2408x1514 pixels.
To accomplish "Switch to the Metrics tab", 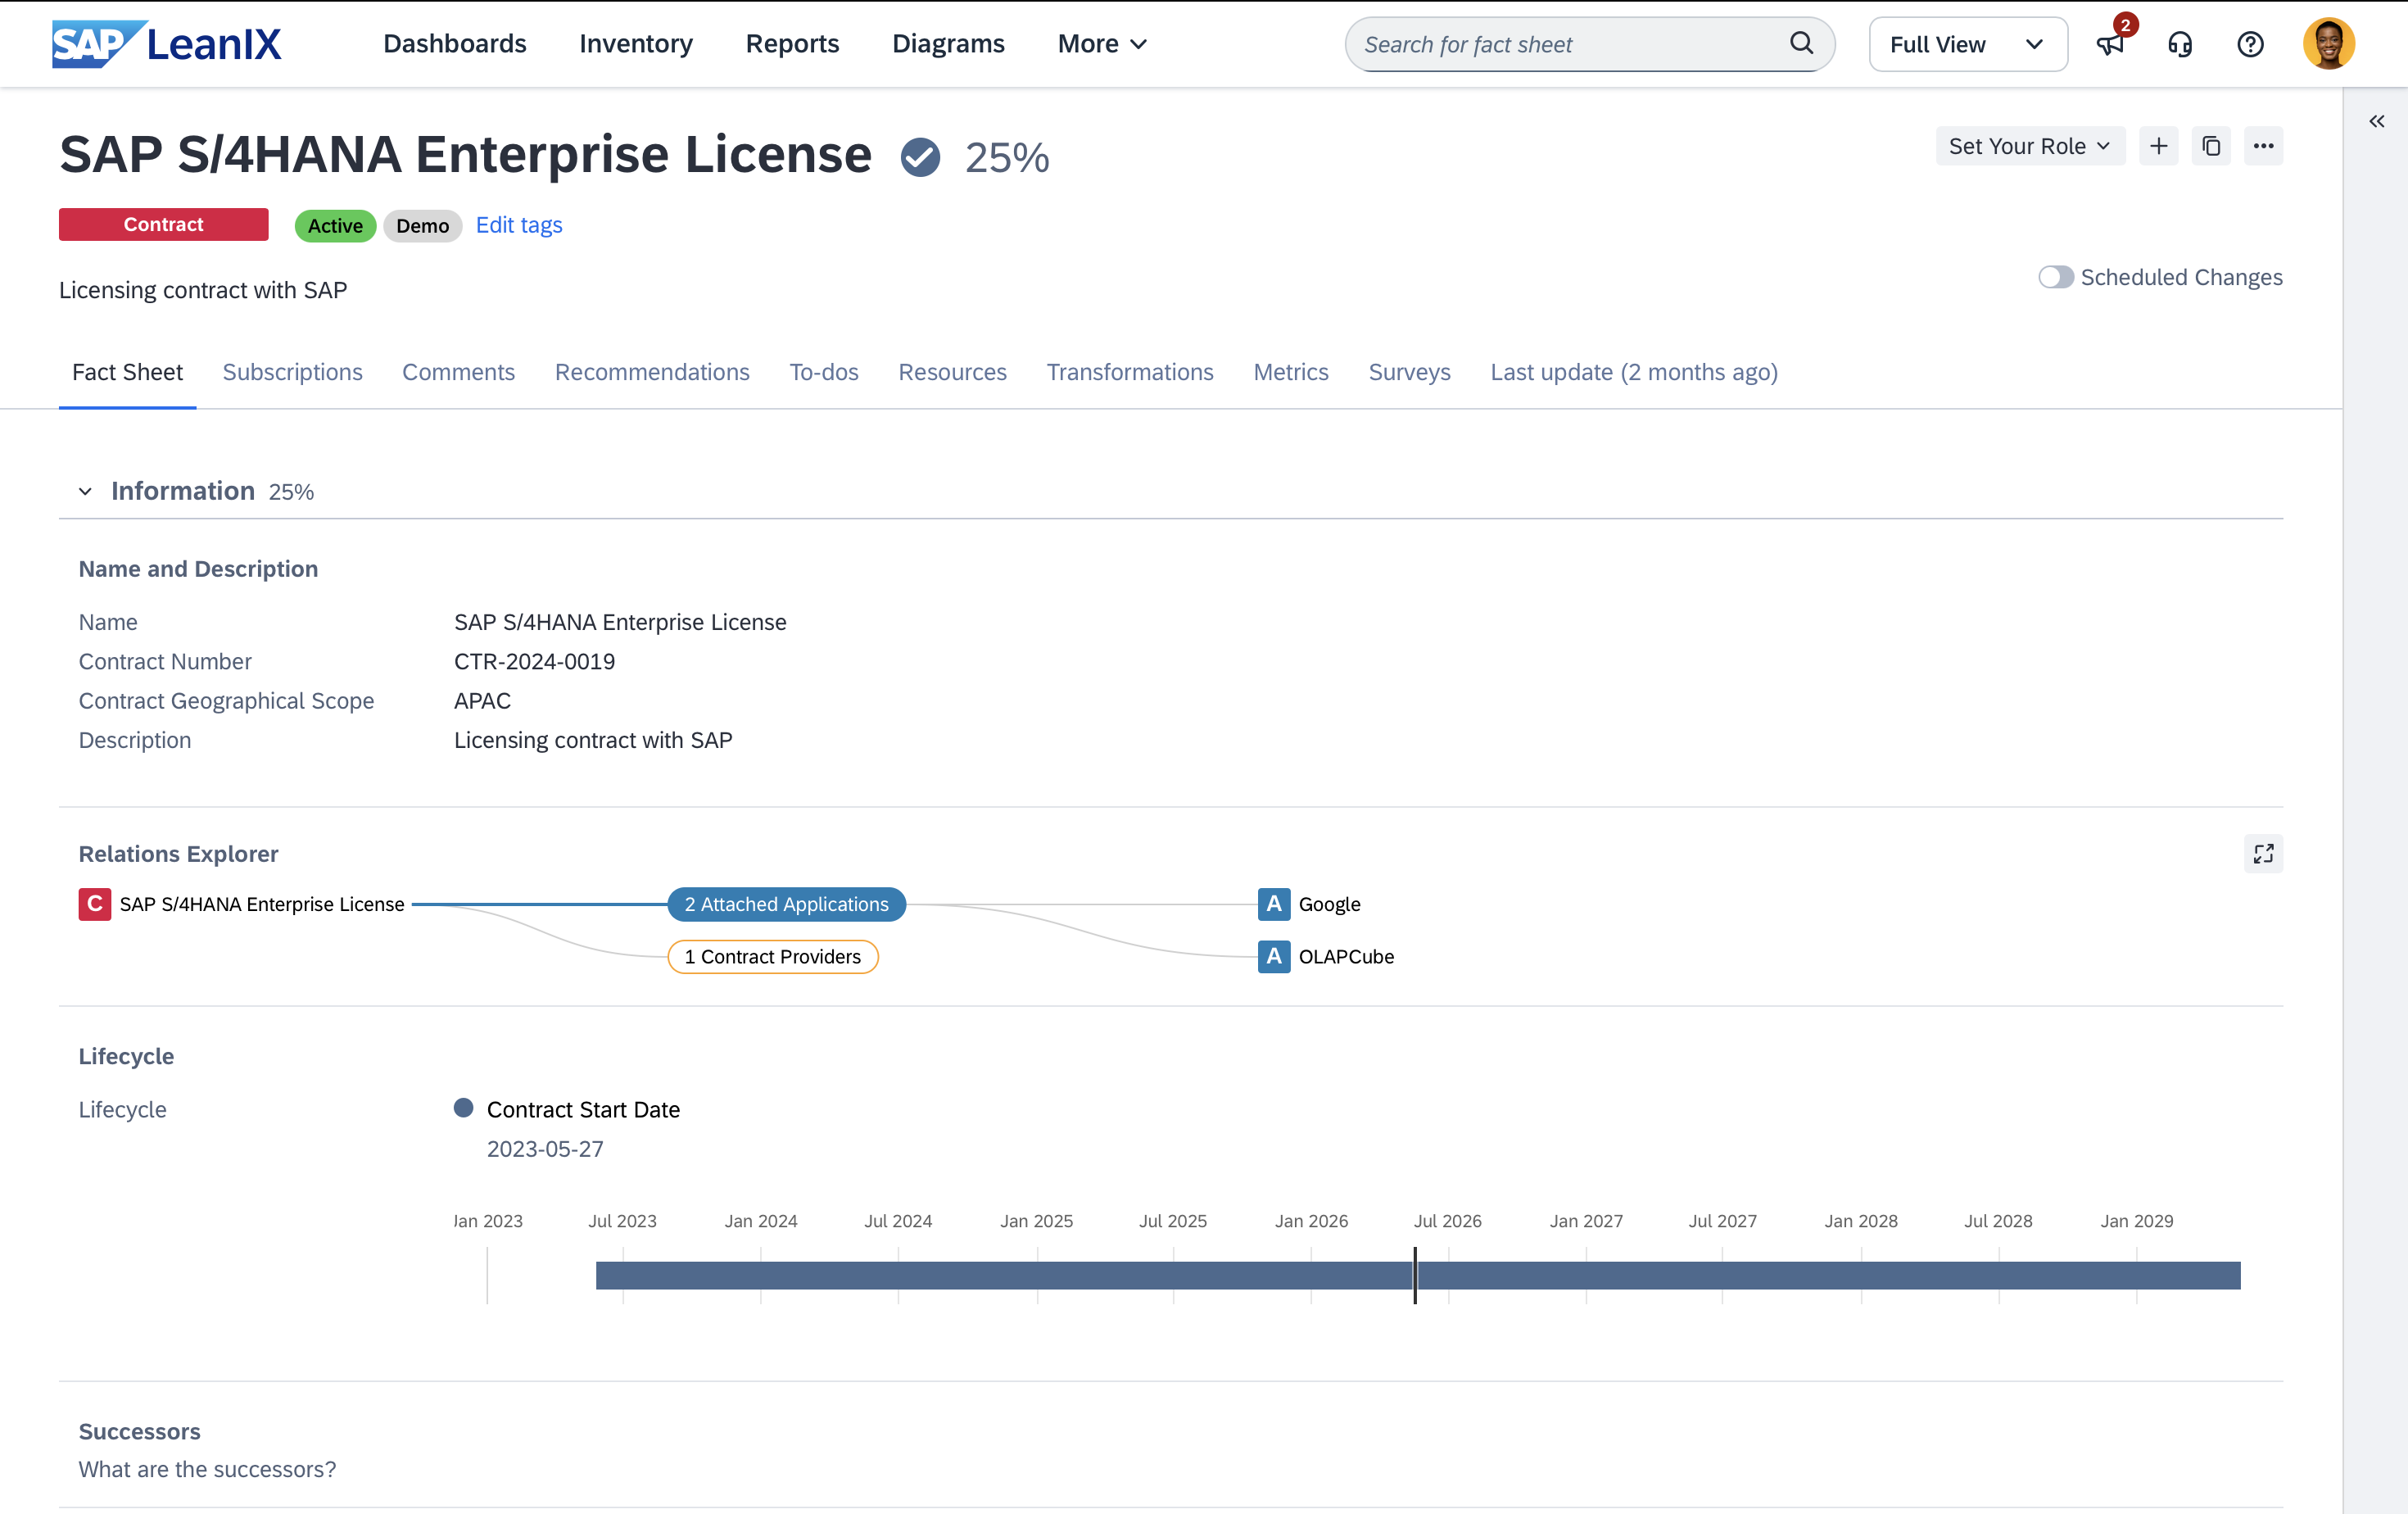I will pos(1290,372).
